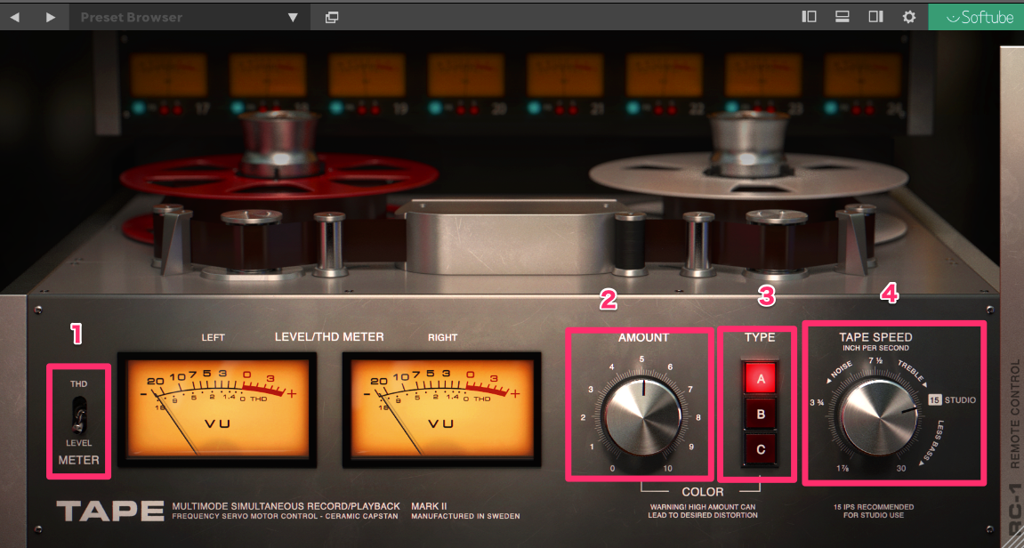1024x548 pixels.
Task: Click the right VU meter
Action: [x=441, y=408]
